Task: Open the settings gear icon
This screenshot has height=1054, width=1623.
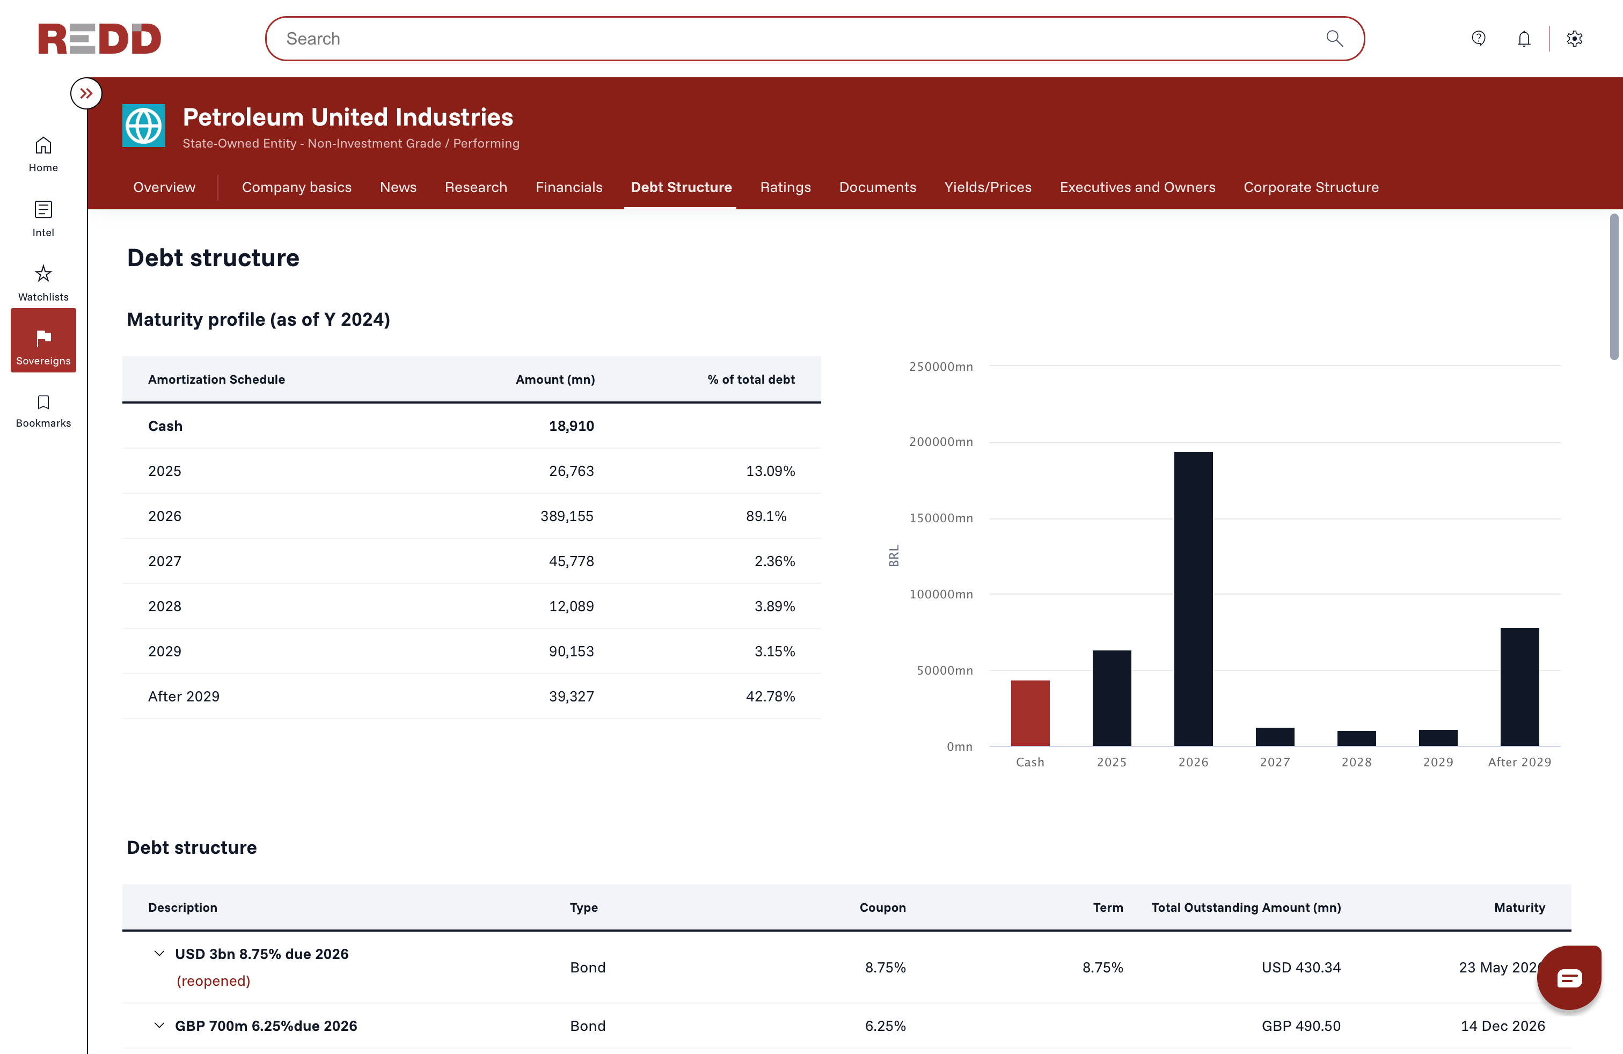Action: pyautogui.click(x=1575, y=39)
